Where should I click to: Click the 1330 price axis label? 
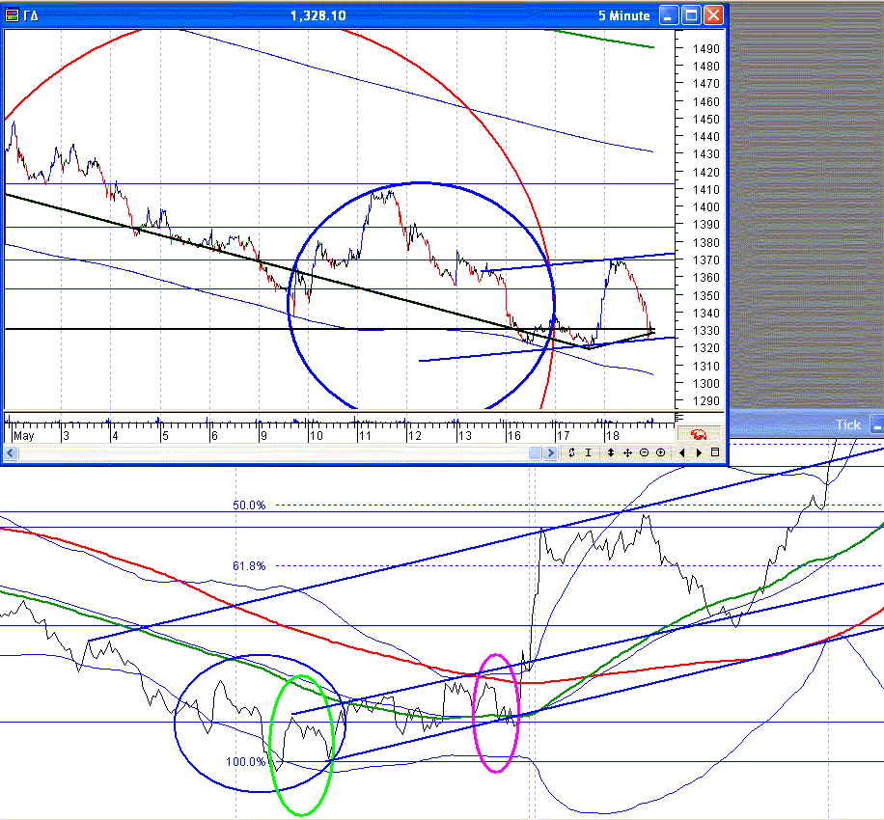tap(705, 331)
